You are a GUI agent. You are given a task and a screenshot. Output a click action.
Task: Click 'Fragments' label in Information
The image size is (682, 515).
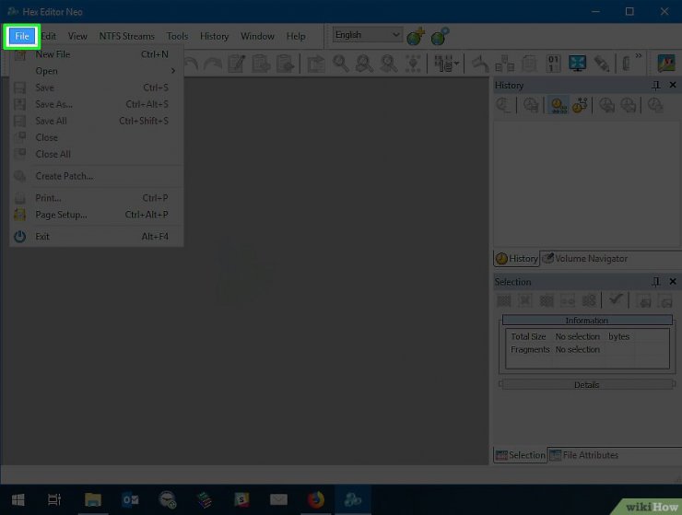click(x=530, y=349)
